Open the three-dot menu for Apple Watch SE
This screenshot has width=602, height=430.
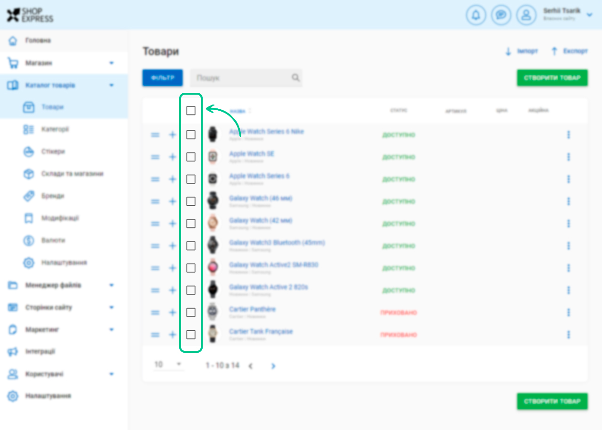569,157
